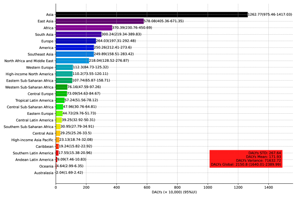Image resolution: width=297 pixels, height=198 pixels.
Task: Click x-axis tick label '1400'
Action: (269, 187)
